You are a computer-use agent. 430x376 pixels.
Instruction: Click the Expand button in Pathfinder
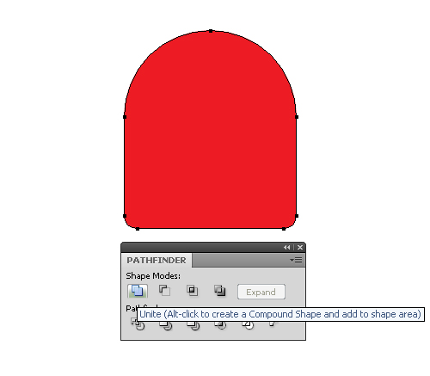pos(261,292)
